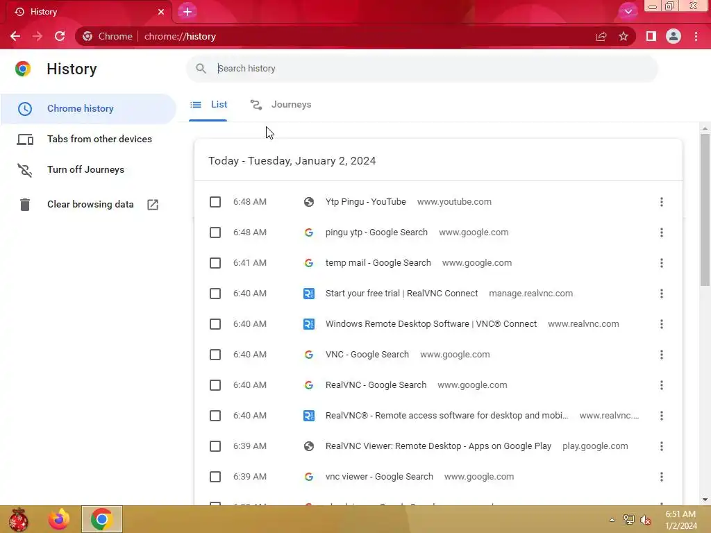Open the taskbar clock showing 6:51 AM

(680, 520)
